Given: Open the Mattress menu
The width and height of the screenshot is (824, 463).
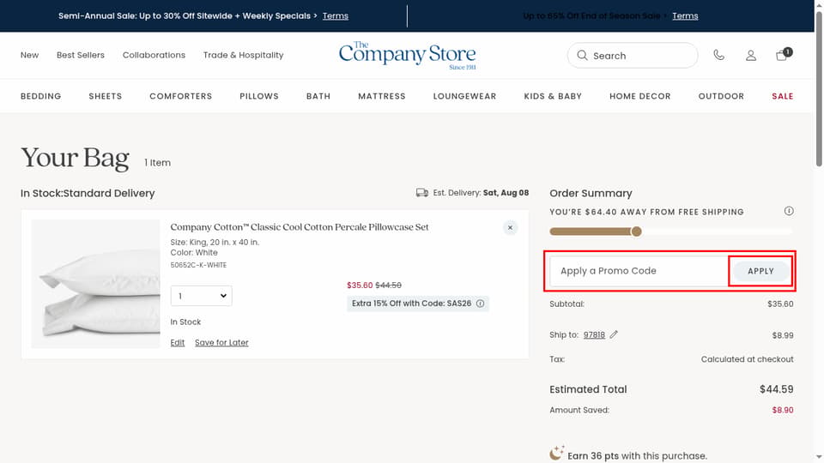Looking at the screenshot, I should (382, 96).
